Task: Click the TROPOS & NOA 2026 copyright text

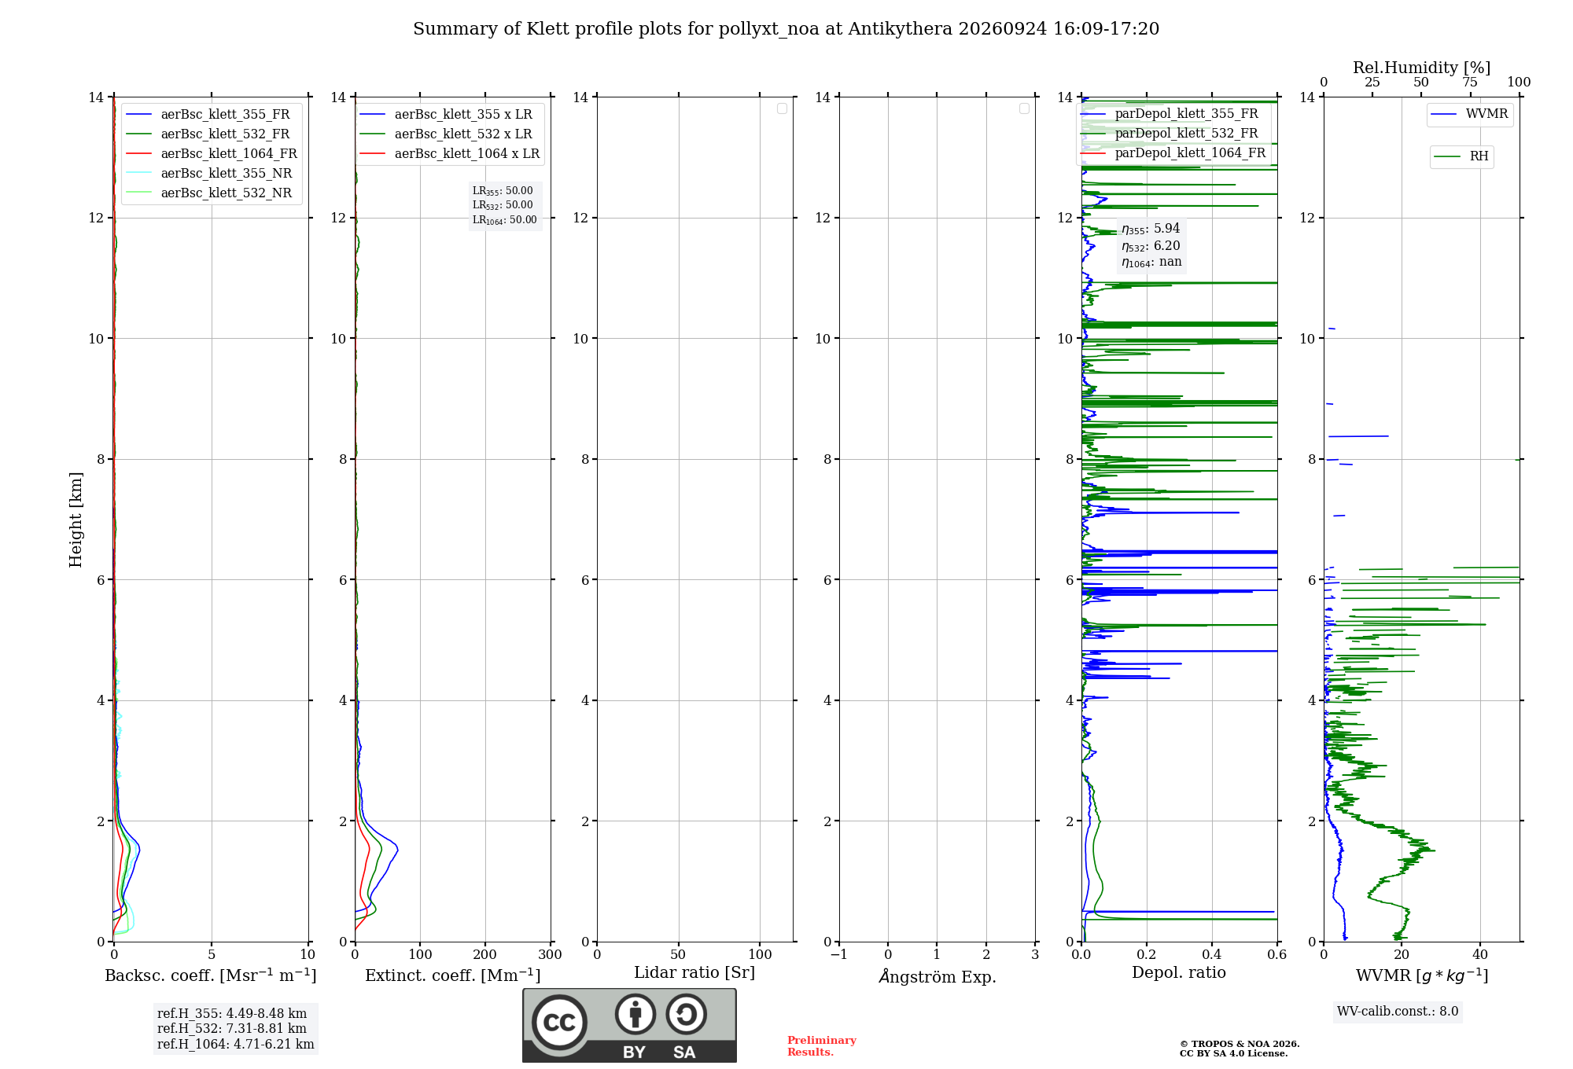Action: (1240, 1044)
